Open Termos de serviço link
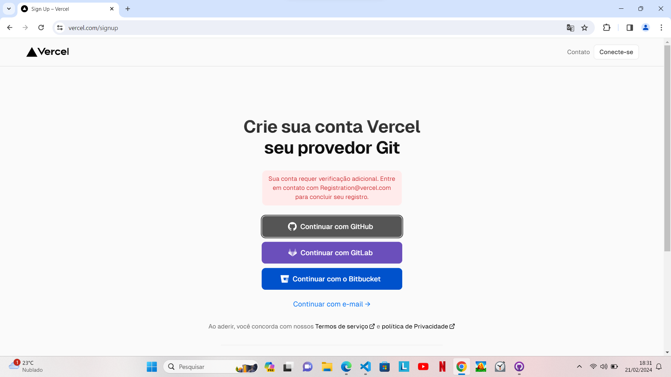 pyautogui.click(x=345, y=326)
